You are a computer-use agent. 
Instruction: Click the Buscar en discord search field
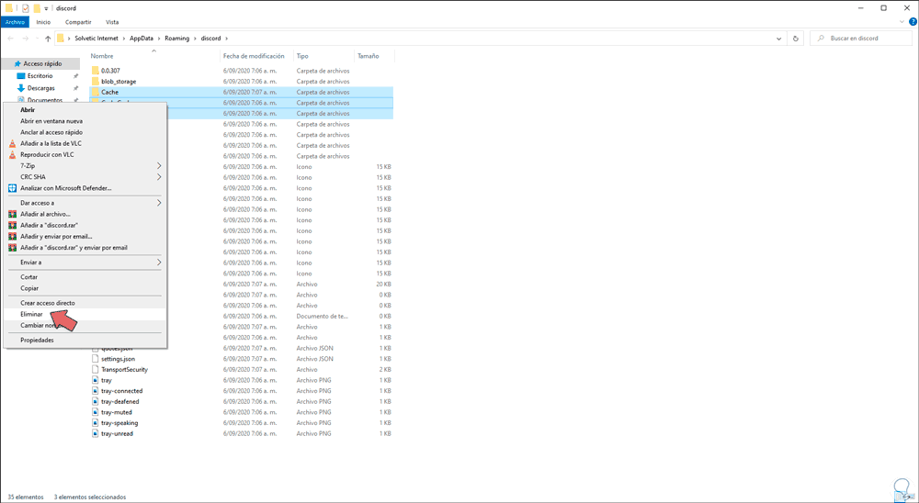tap(862, 39)
